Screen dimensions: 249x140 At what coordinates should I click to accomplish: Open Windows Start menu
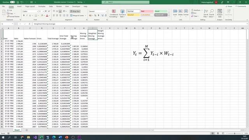point(3,137)
